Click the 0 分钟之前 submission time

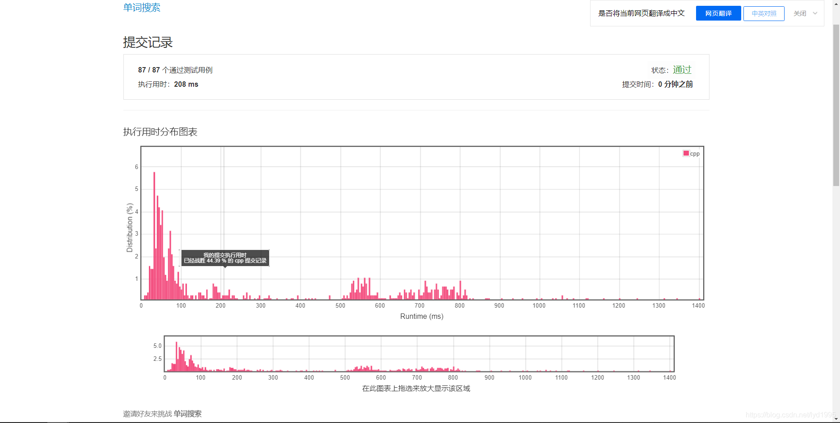click(x=675, y=84)
